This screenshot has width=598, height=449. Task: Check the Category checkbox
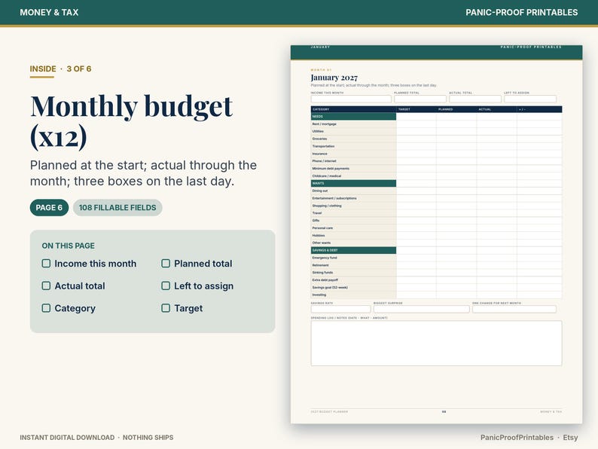(x=46, y=308)
